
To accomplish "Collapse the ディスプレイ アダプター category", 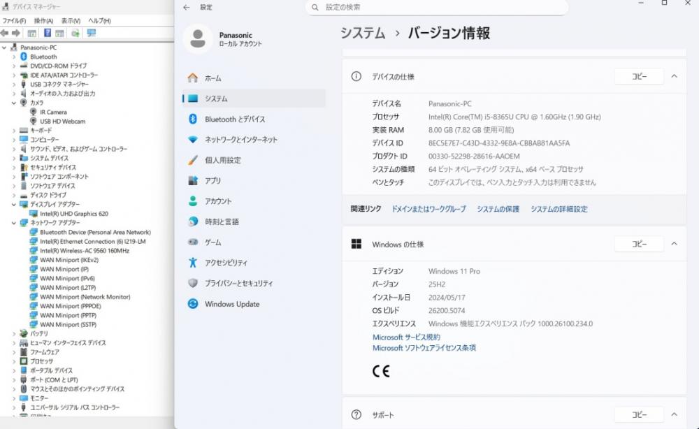I will [x=14, y=204].
